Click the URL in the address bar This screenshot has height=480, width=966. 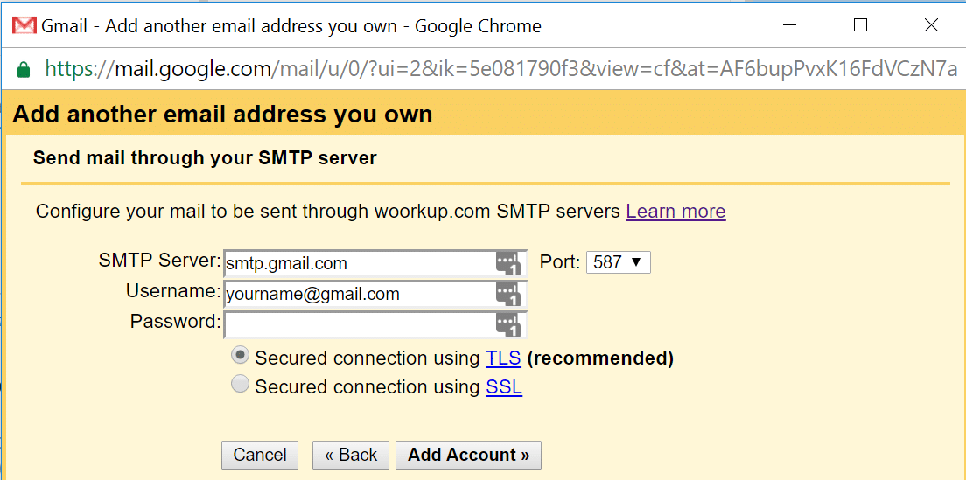point(499,69)
